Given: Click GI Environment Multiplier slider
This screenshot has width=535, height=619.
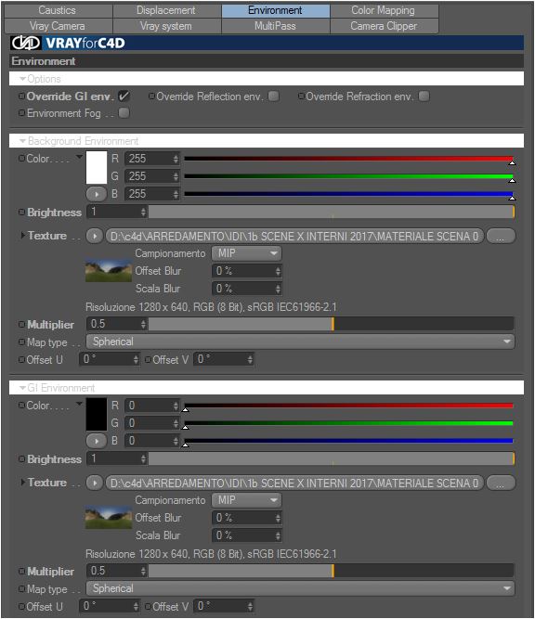Looking at the screenshot, I should [x=332, y=571].
